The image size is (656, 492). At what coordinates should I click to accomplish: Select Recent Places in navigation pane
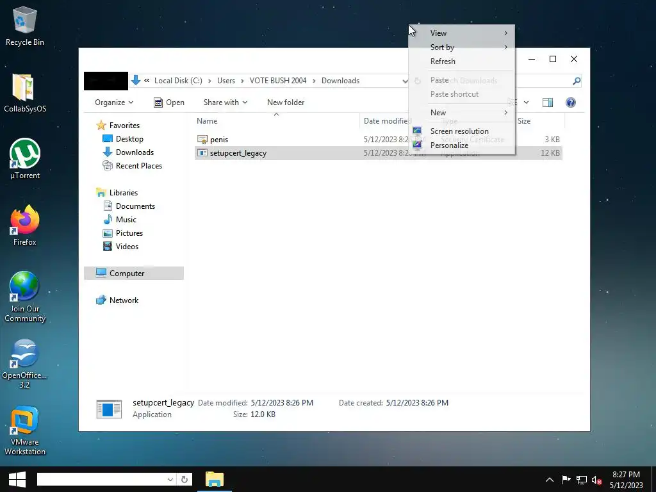click(x=138, y=166)
